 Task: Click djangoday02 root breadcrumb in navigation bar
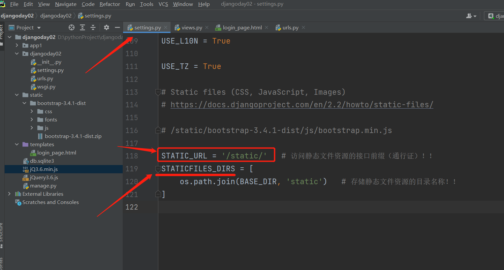coord(17,16)
